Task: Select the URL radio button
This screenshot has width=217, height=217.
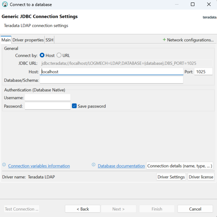Action: tap(59, 55)
